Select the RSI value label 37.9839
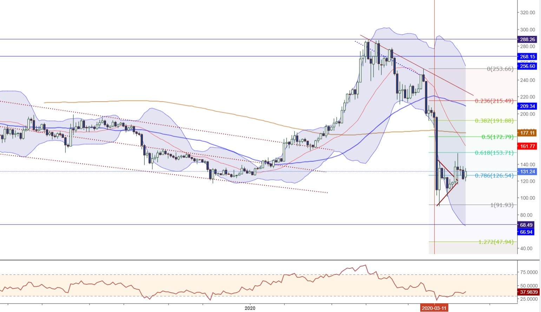541x312 pixels. [528, 292]
